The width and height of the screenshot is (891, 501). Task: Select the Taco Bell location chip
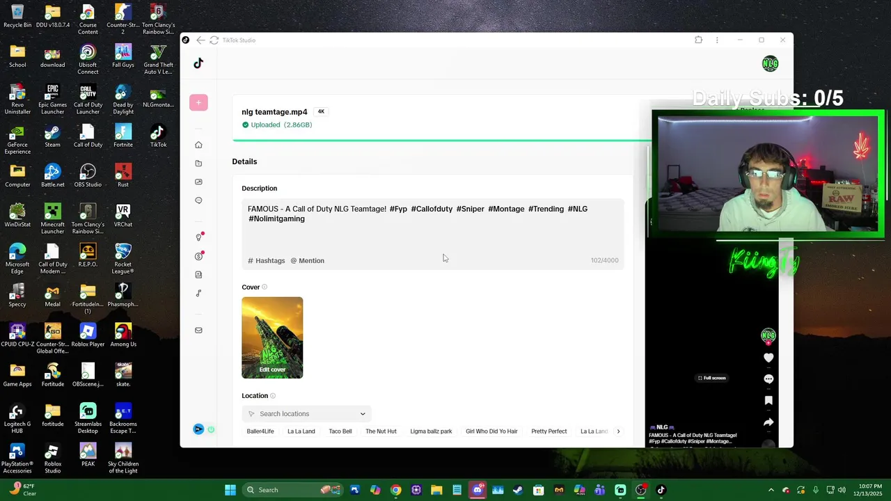pyautogui.click(x=340, y=431)
